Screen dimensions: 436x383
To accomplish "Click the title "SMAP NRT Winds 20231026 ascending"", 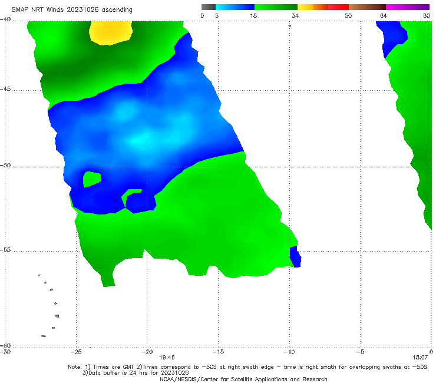I will [x=72, y=9].
